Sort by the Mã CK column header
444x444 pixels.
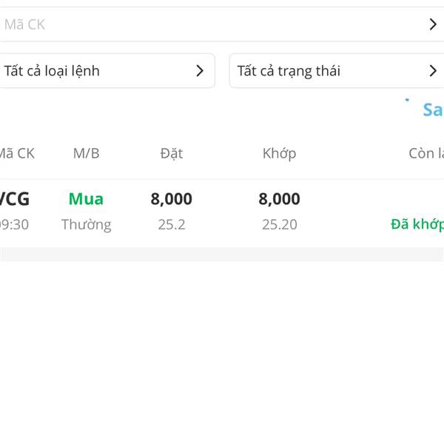click(x=16, y=154)
